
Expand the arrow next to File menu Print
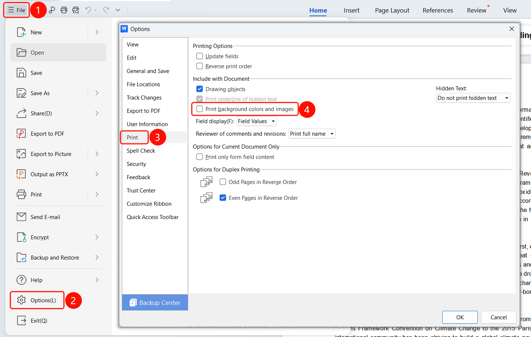click(x=97, y=195)
